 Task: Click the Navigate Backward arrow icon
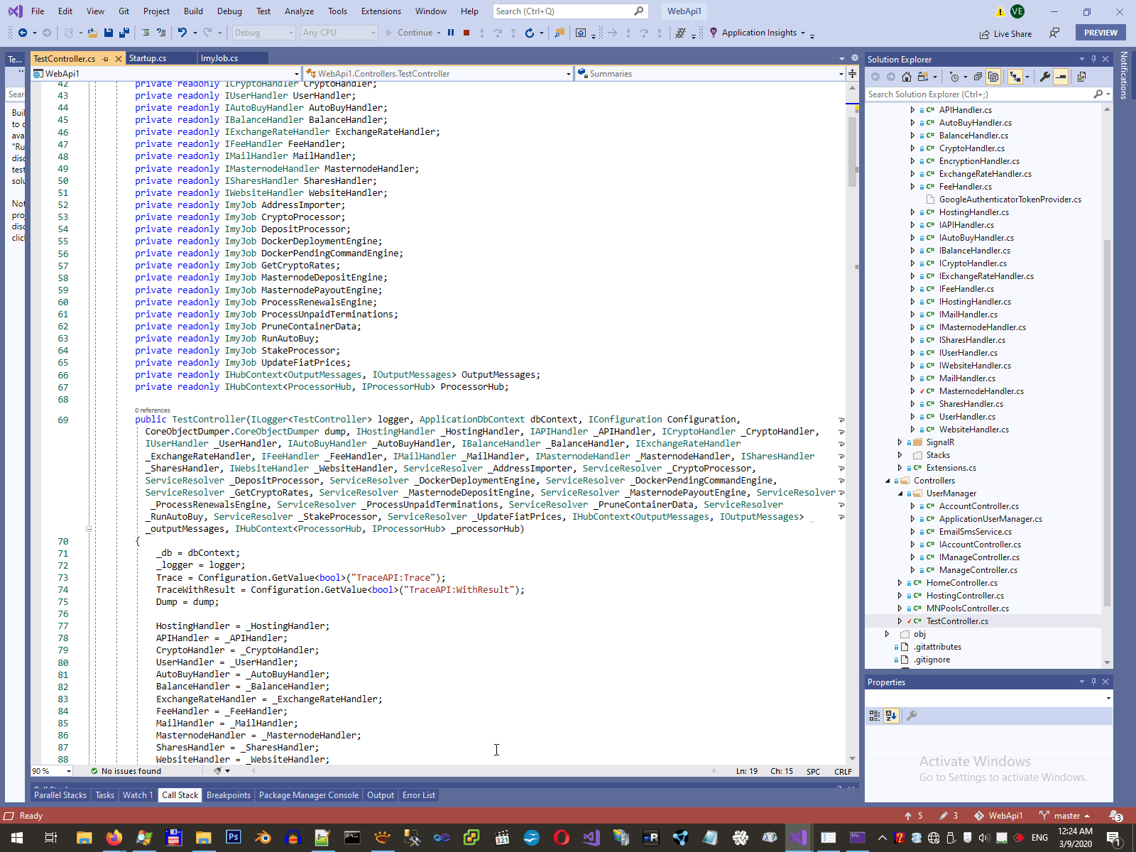coord(23,33)
